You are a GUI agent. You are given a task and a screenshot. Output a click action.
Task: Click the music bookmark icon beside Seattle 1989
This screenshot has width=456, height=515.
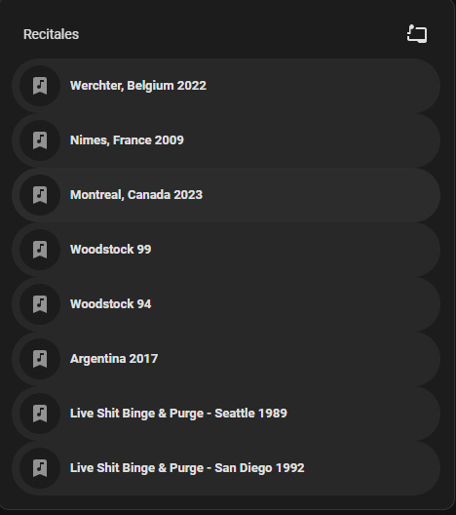[x=40, y=414]
